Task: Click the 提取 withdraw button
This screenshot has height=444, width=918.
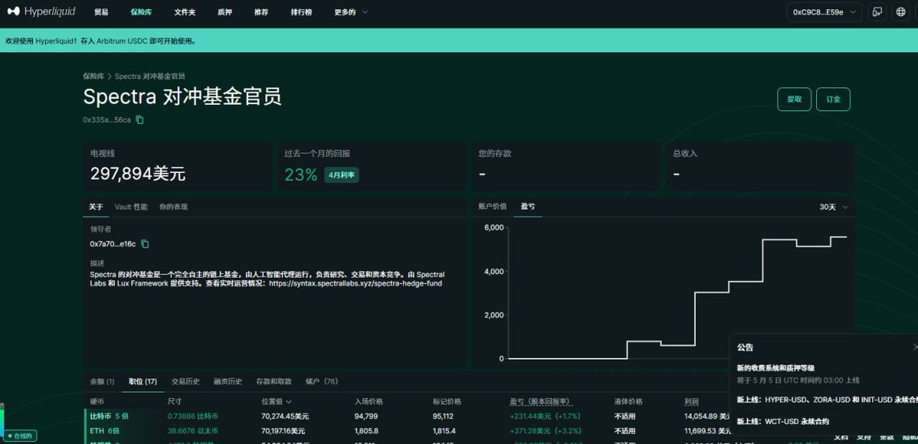Action: point(794,99)
